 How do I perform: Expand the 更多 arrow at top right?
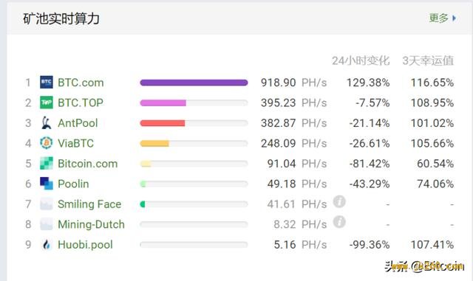(443, 18)
